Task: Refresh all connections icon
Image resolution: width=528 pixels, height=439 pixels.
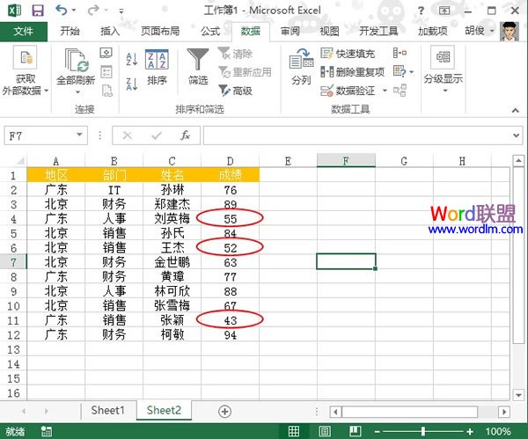Action: [77, 60]
